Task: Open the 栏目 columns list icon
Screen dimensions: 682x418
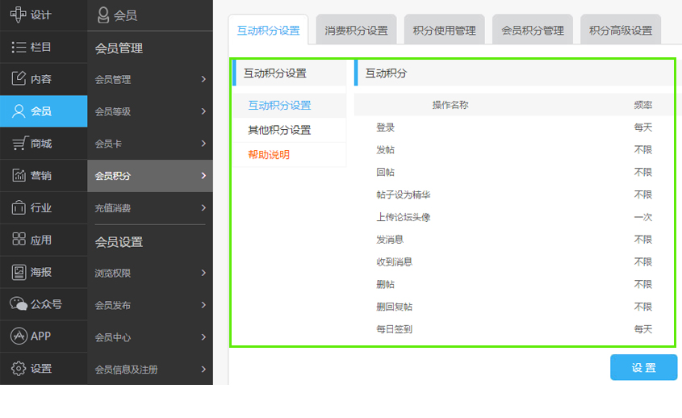Action: (19, 48)
